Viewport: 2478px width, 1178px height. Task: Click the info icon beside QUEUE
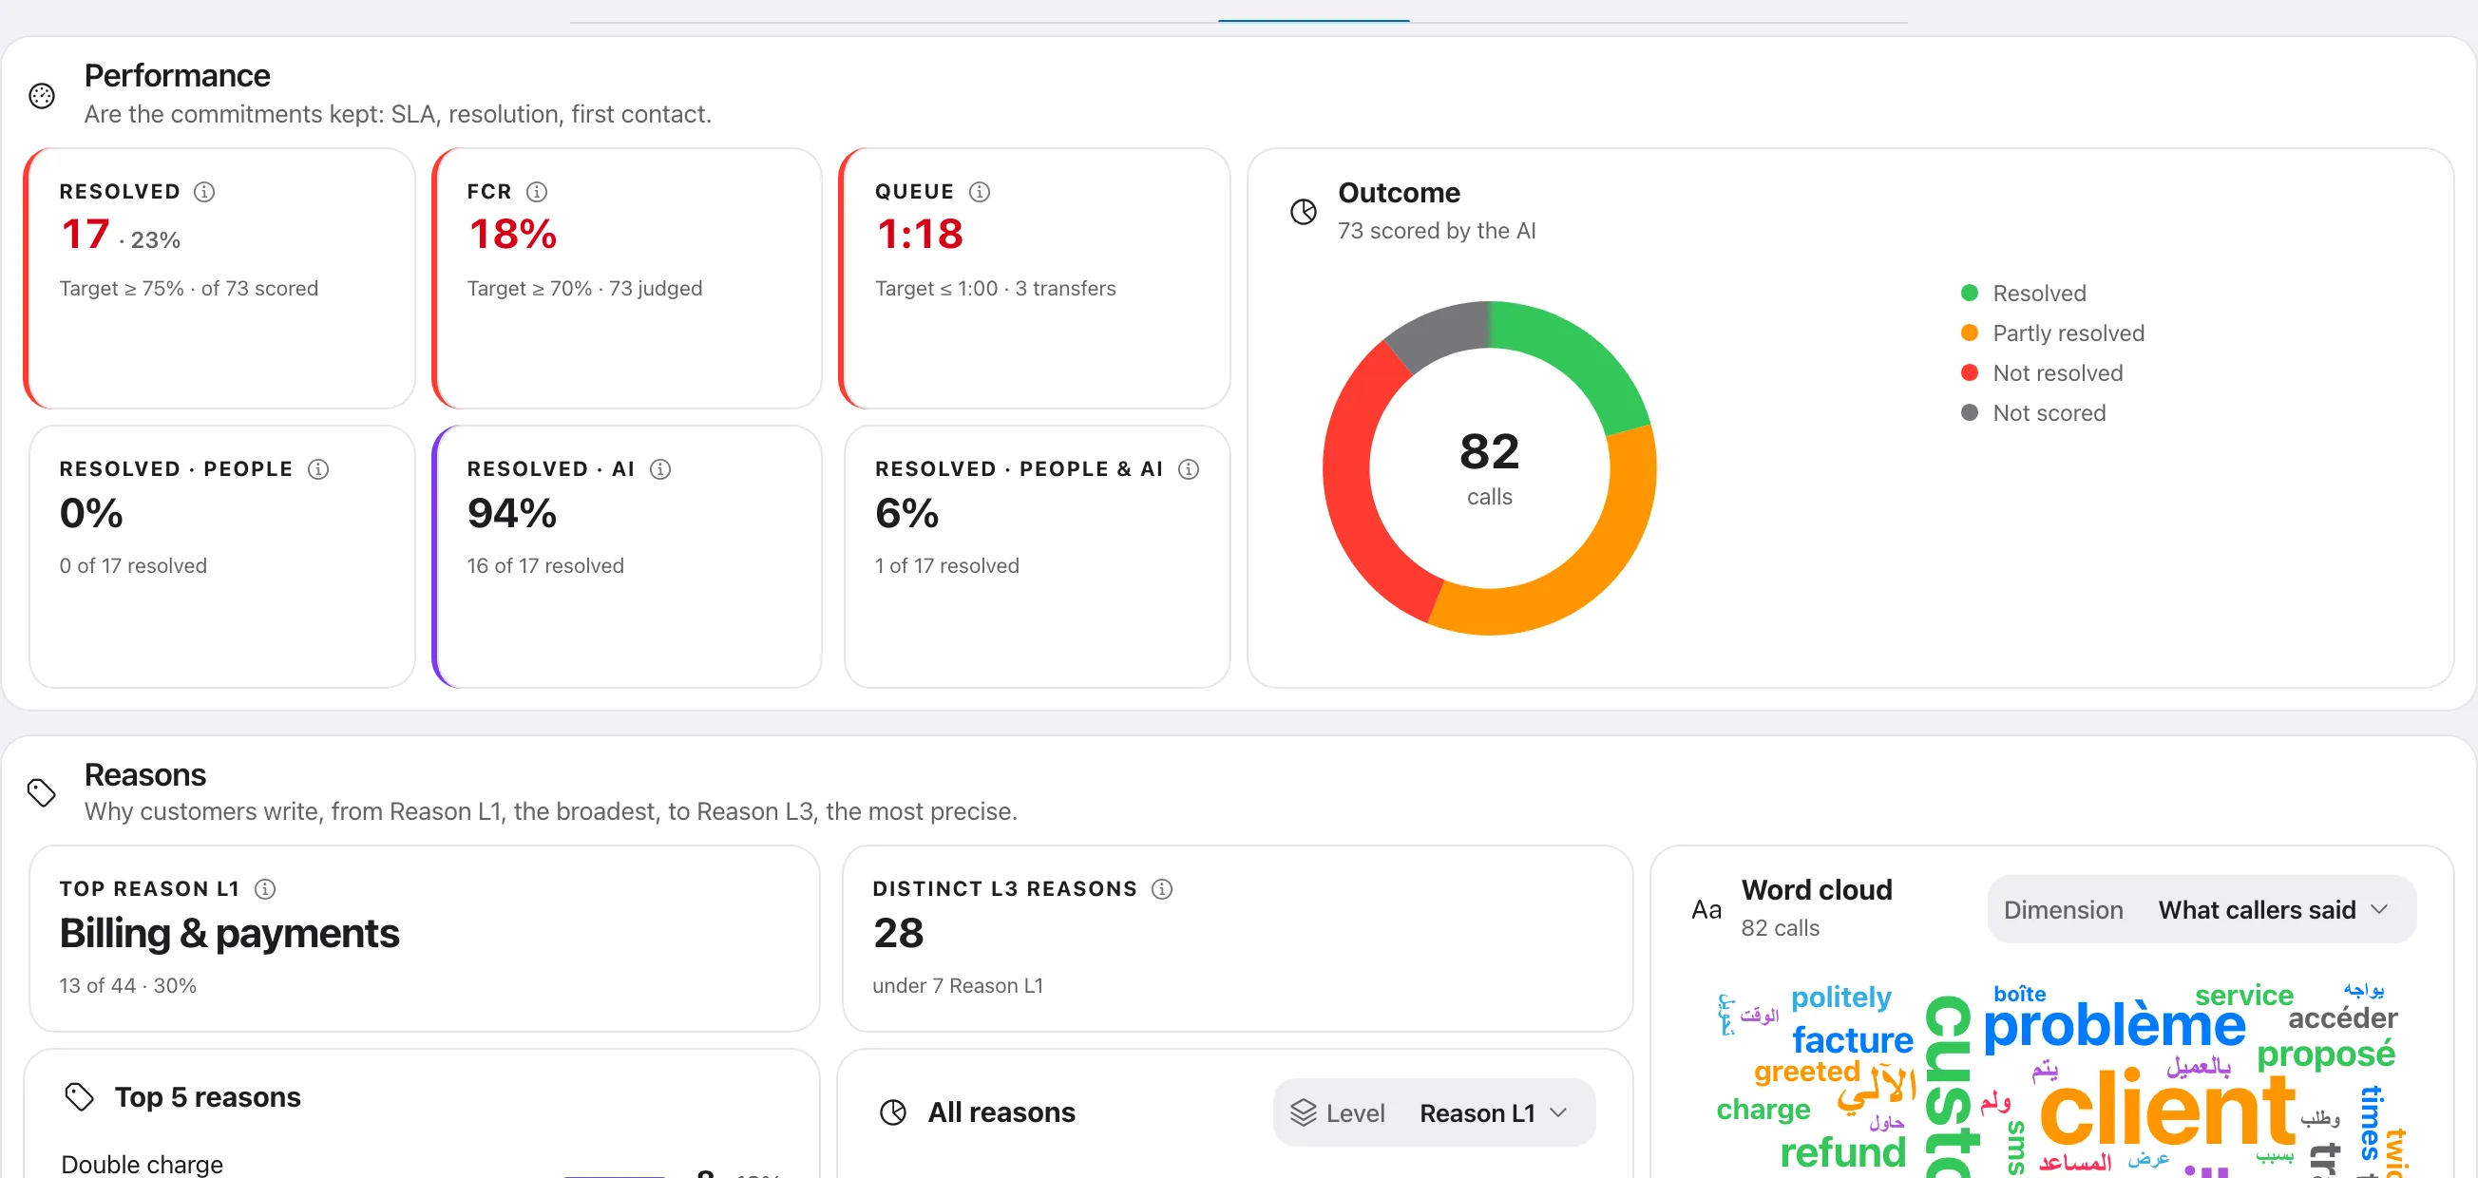980,191
